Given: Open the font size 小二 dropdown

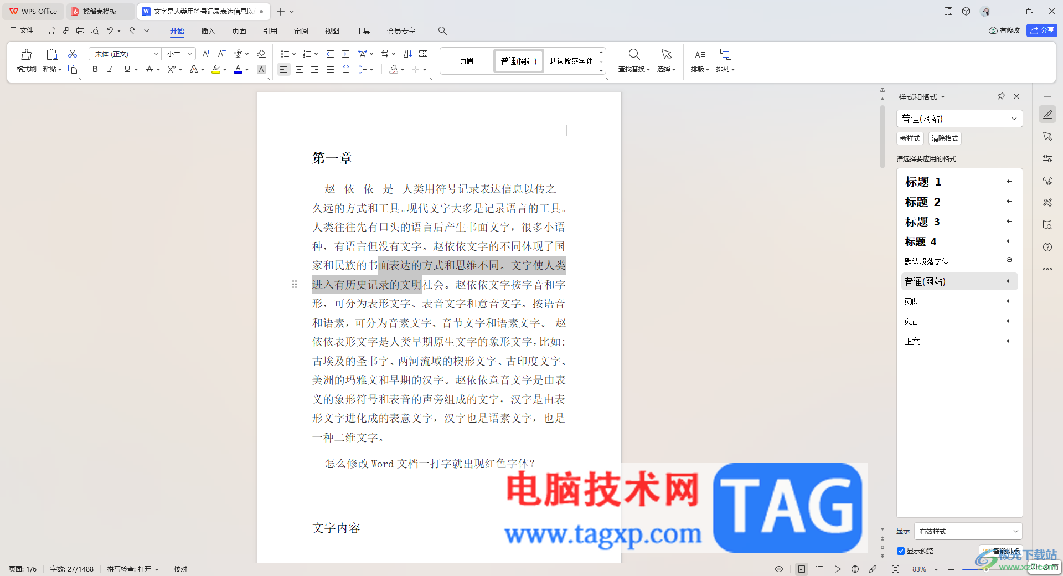Looking at the screenshot, I should click(x=190, y=54).
